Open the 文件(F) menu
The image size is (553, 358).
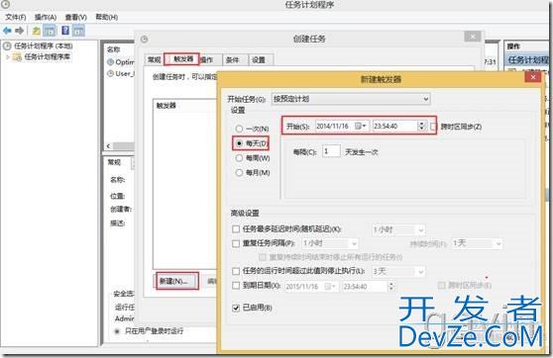(16, 17)
